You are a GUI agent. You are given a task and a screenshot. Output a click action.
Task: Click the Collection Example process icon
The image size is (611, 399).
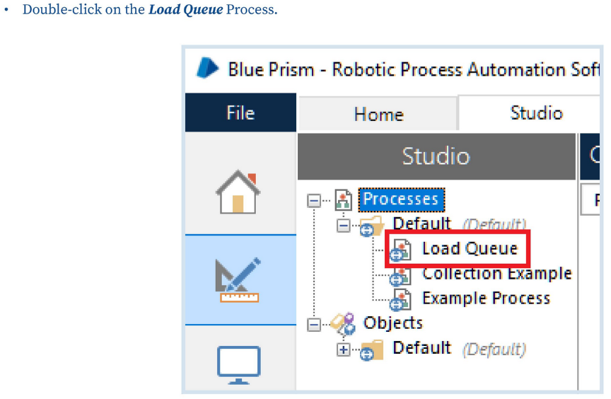401,274
